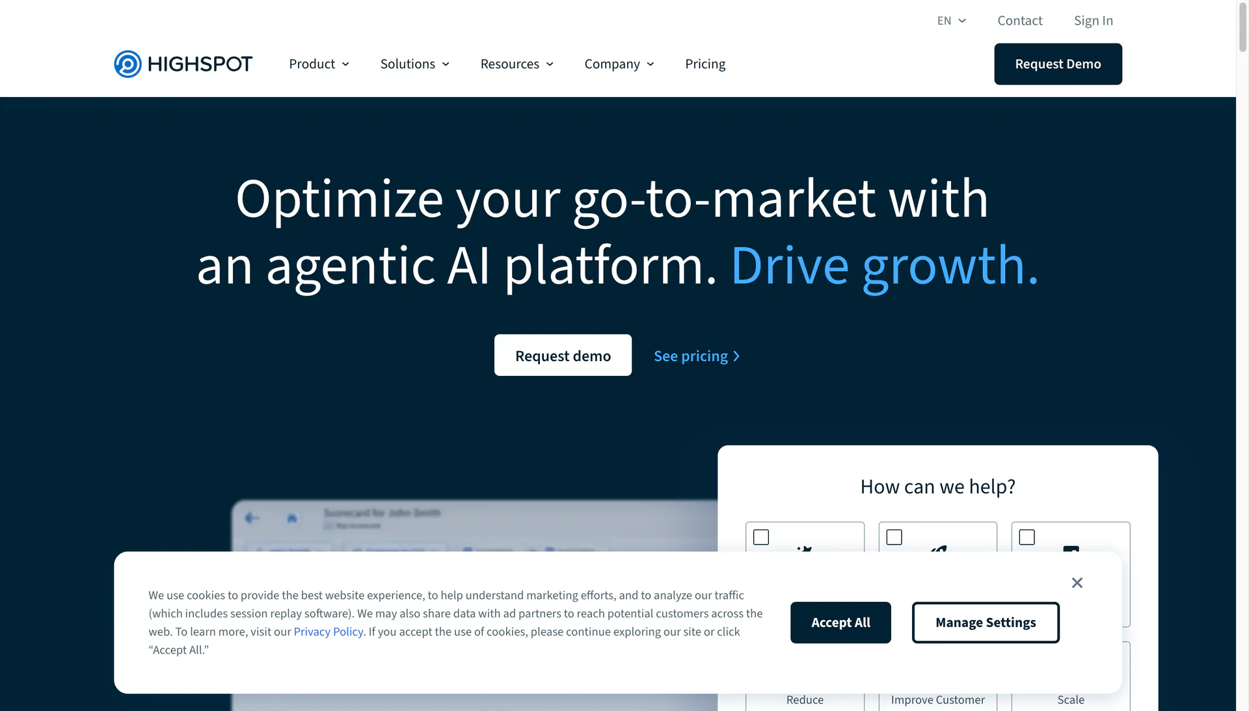
Task: Tick the first checkbox under How can we help
Action: pyautogui.click(x=761, y=537)
